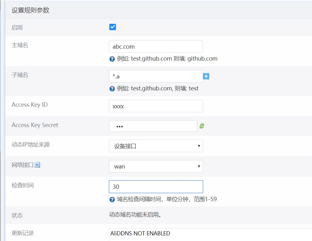312x241 pixels.
Task: Click the help icon under 检查时间 field
Action: coord(112,200)
